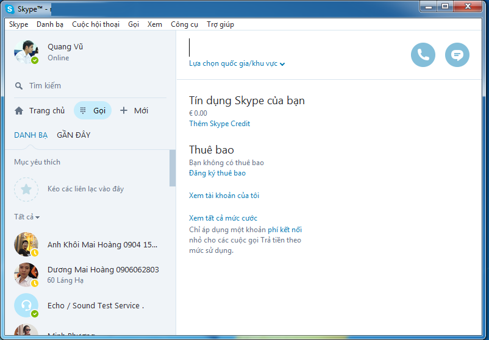Click the search magnifier icon
This screenshot has height=340, width=489.
(19, 86)
